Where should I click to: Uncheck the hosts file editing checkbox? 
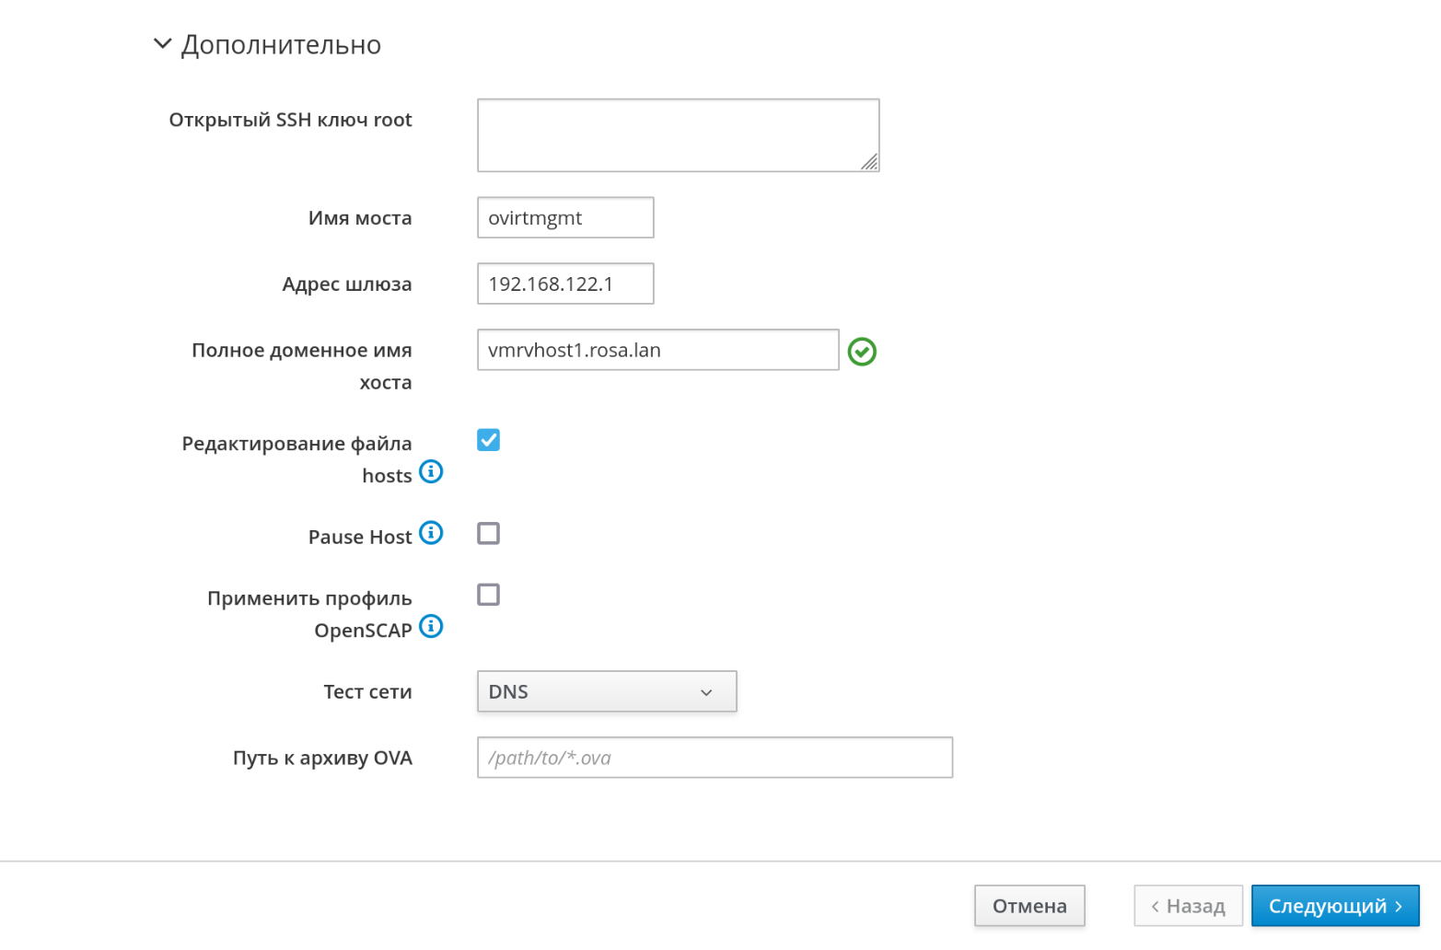coord(488,440)
